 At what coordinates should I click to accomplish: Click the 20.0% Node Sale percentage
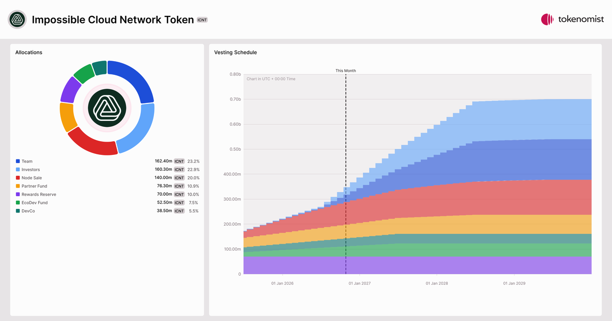193,178
